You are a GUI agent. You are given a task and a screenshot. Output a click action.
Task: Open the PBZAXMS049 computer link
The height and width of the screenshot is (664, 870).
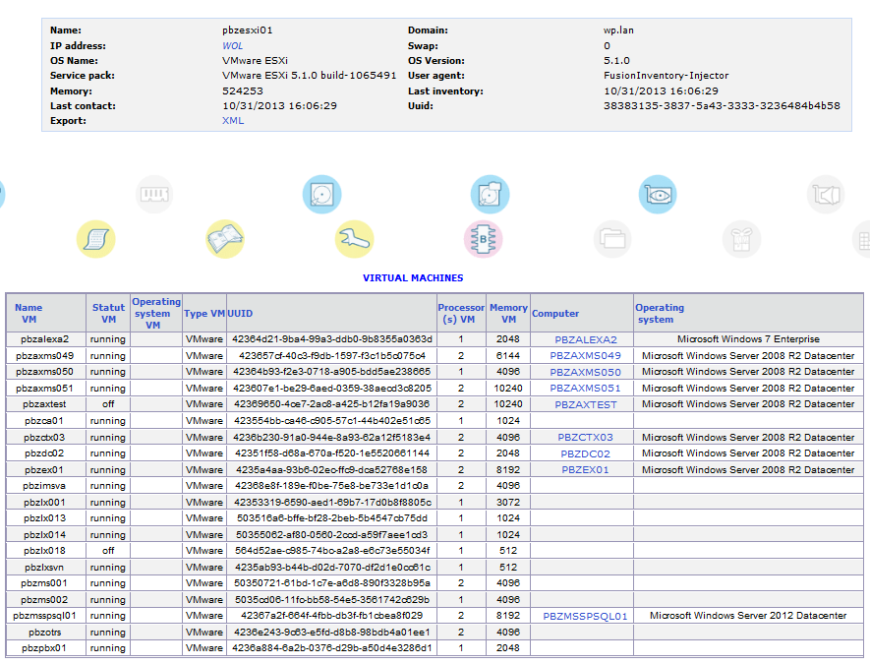coord(585,356)
